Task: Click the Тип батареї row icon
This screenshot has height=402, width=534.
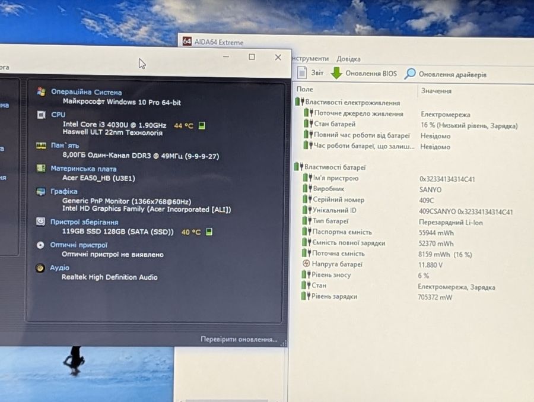Action: pyautogui.click(x=307, y=221)
